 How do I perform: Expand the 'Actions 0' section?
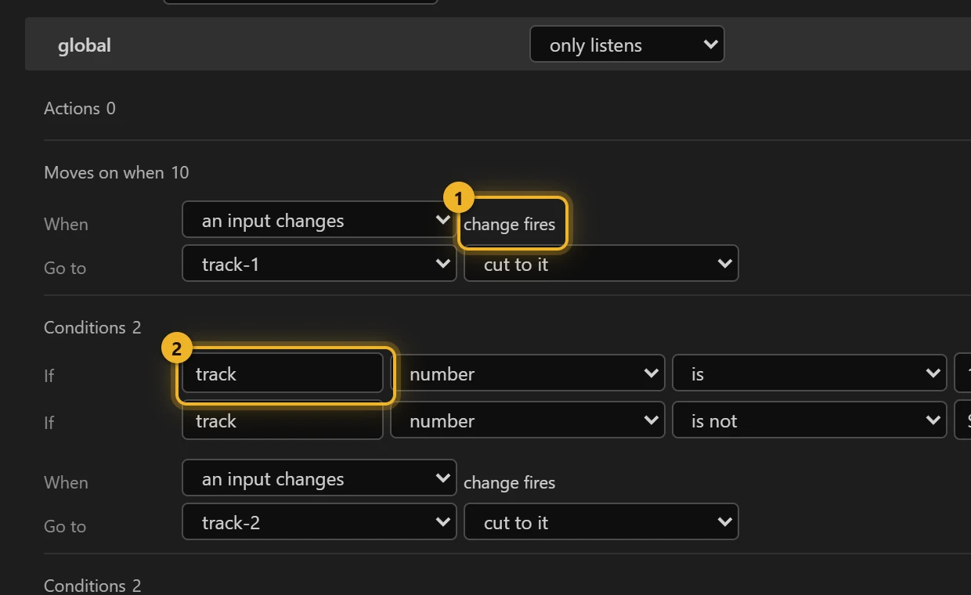point(80,108)
